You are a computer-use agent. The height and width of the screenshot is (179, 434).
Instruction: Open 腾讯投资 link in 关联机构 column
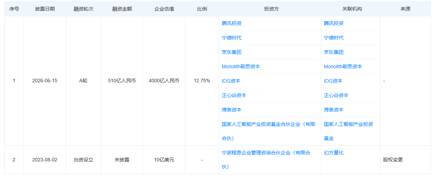[334, 23]
